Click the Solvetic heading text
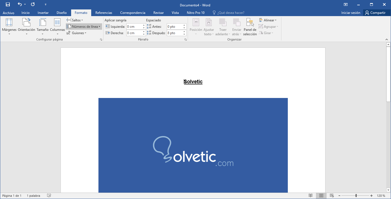391x199 pixels. (x=193, y=82)
